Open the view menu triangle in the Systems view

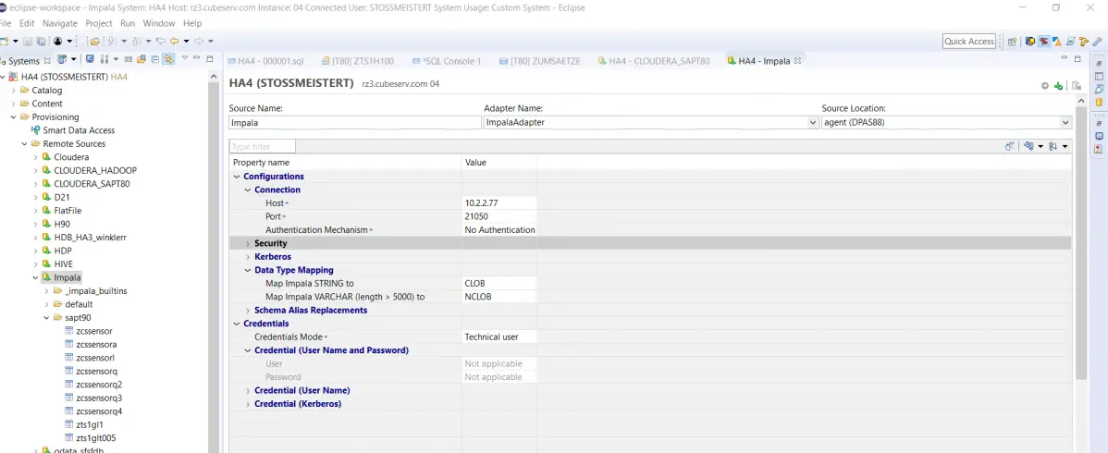click(x=184, y=58)
